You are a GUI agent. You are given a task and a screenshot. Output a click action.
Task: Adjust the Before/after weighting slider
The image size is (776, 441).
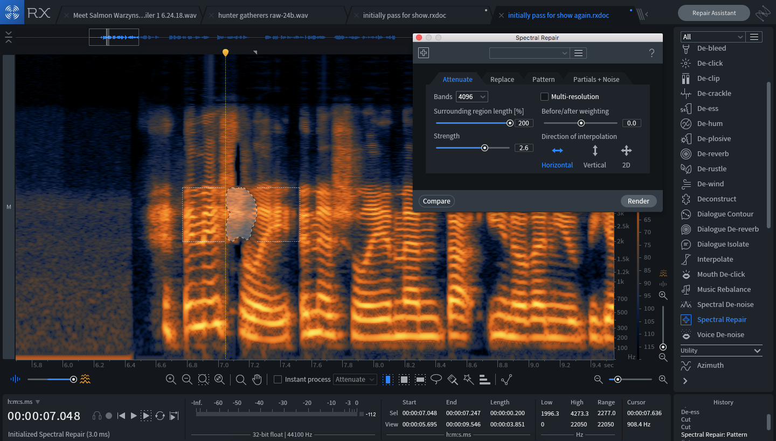coord(581,123)
